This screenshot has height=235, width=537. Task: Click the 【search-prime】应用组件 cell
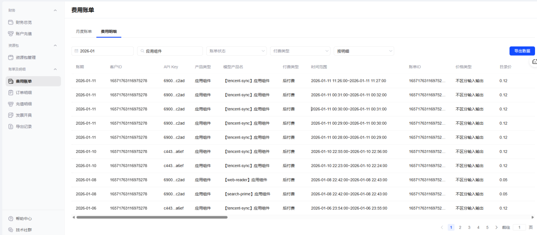coord(247,194)
